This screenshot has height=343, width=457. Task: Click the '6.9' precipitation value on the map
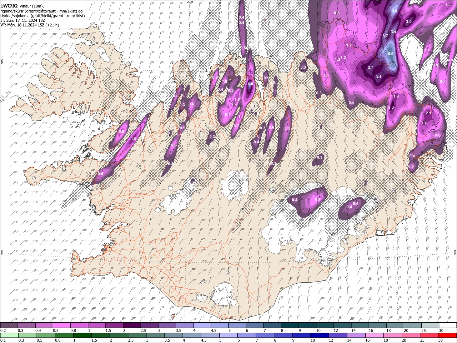(x=390, y=54)
